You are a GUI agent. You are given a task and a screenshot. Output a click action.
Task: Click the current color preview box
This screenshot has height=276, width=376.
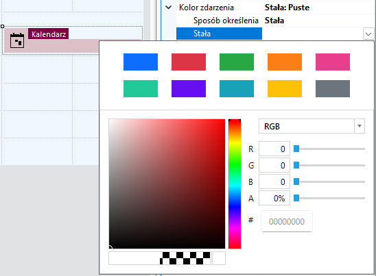point(219,258)
